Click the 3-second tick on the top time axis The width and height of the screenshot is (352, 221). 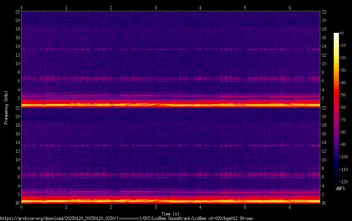tap(156, 7)
